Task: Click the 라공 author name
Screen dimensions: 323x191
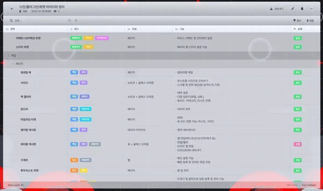Action: (25, 11)
